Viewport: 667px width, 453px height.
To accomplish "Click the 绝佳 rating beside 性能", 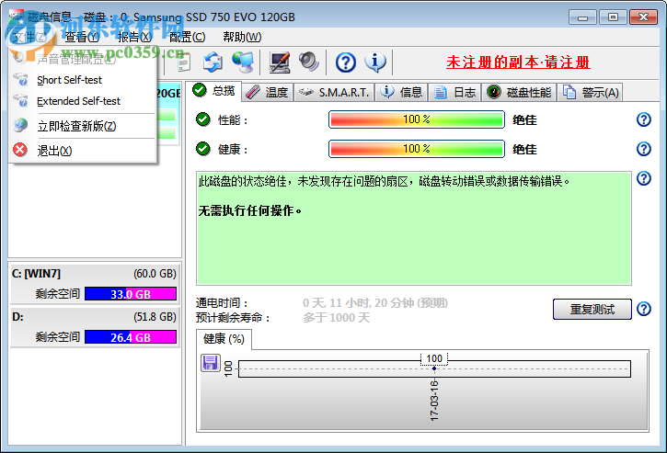I will (x=524, y=119).
